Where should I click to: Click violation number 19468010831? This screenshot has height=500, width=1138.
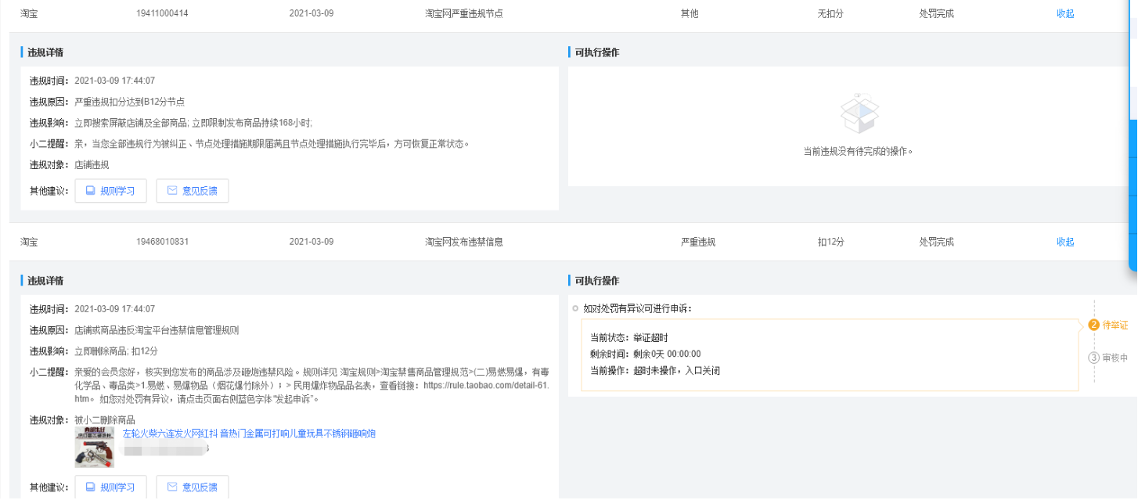162,242
